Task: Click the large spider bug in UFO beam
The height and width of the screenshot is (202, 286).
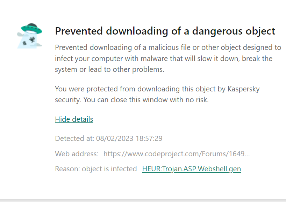Action: [32, 39]
